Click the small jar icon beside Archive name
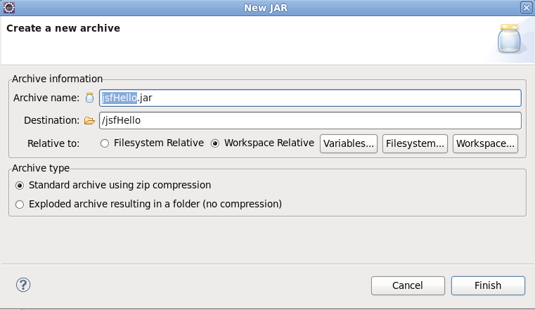The width and height of the screenshot is (535, 310). click(89, 98)
